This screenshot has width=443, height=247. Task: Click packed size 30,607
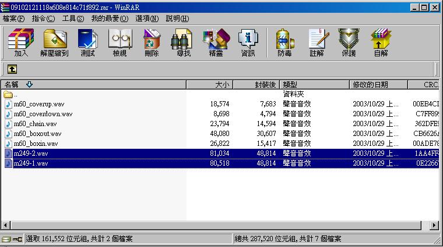(x=266, y=134)
